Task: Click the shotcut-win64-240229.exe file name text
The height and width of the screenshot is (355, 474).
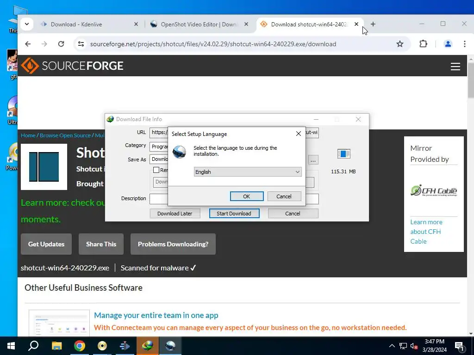Action: [65, 268]
